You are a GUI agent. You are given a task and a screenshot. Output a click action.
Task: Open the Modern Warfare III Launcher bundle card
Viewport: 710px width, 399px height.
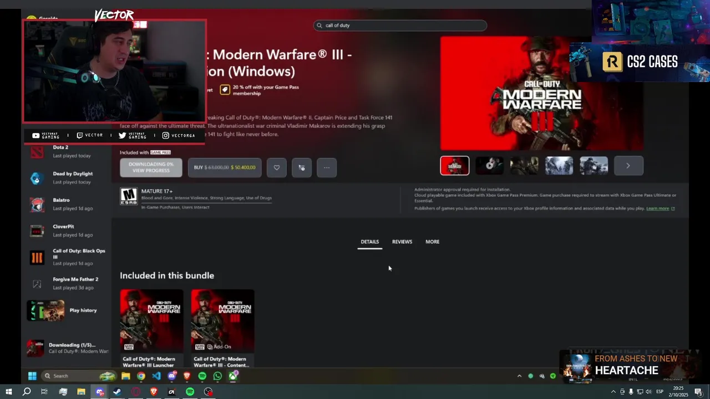151,328
